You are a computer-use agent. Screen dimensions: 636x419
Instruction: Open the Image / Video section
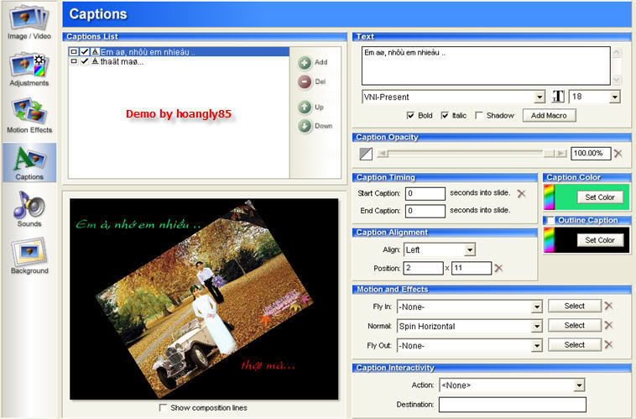(29, 22)
